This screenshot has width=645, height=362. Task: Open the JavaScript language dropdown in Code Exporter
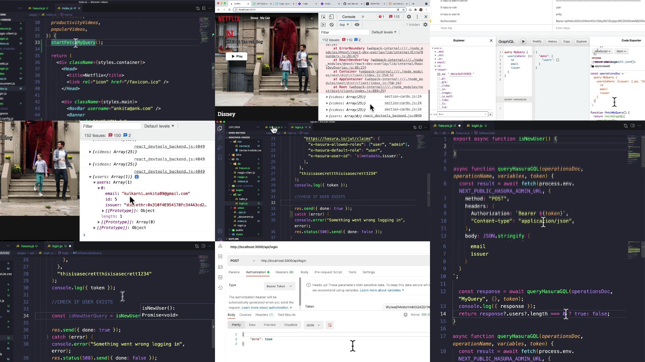tap(602, 51)
